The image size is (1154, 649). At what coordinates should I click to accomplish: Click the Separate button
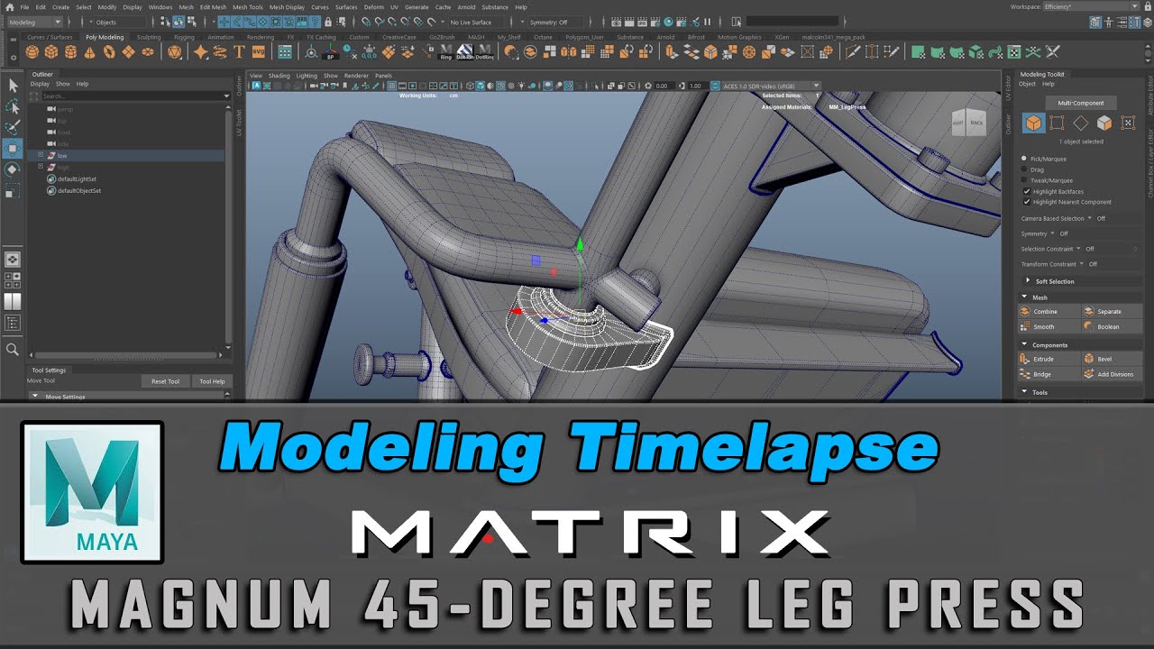tap(1113, 311)
